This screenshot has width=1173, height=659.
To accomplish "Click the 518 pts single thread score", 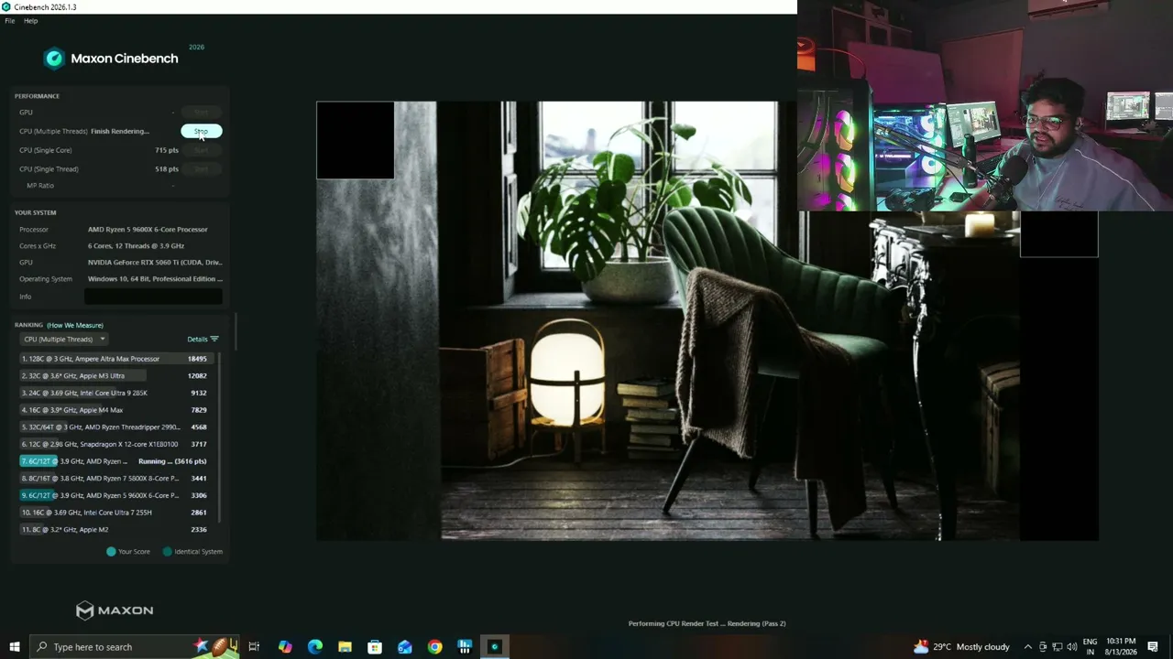I will [x=167, y=169].
